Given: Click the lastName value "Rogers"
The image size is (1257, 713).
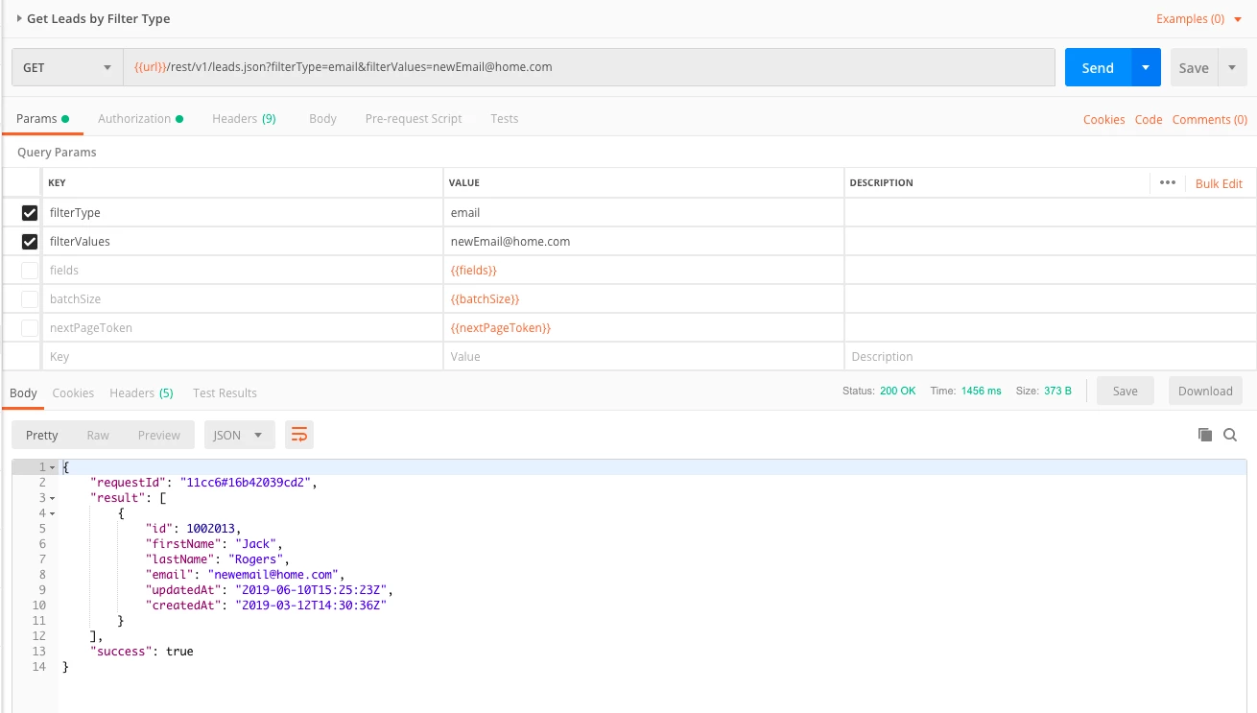Looking at the screenshot, I should (255, 559).
